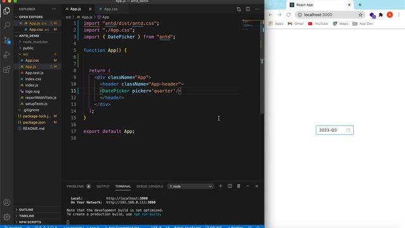Open the terminal selector dropdown '1: node'
The height and width of the screenshot is (228, 405).
pyautogui.click(x=190, y=186)
